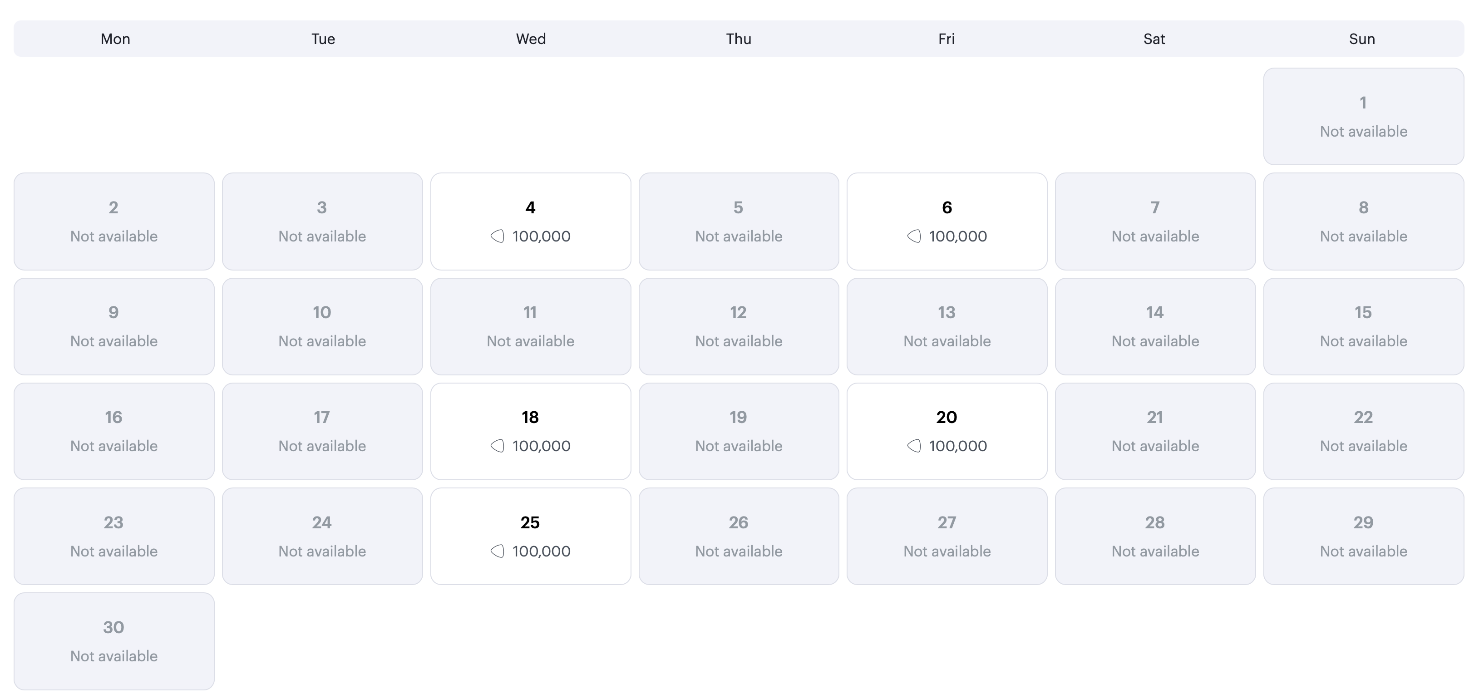Click unavailable day 27 cell
The height and width of the screenshot is (699, 1479).
tap(947, 536)
